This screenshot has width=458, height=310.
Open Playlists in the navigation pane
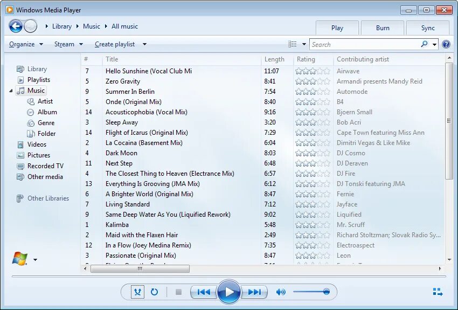coord(33,80)
